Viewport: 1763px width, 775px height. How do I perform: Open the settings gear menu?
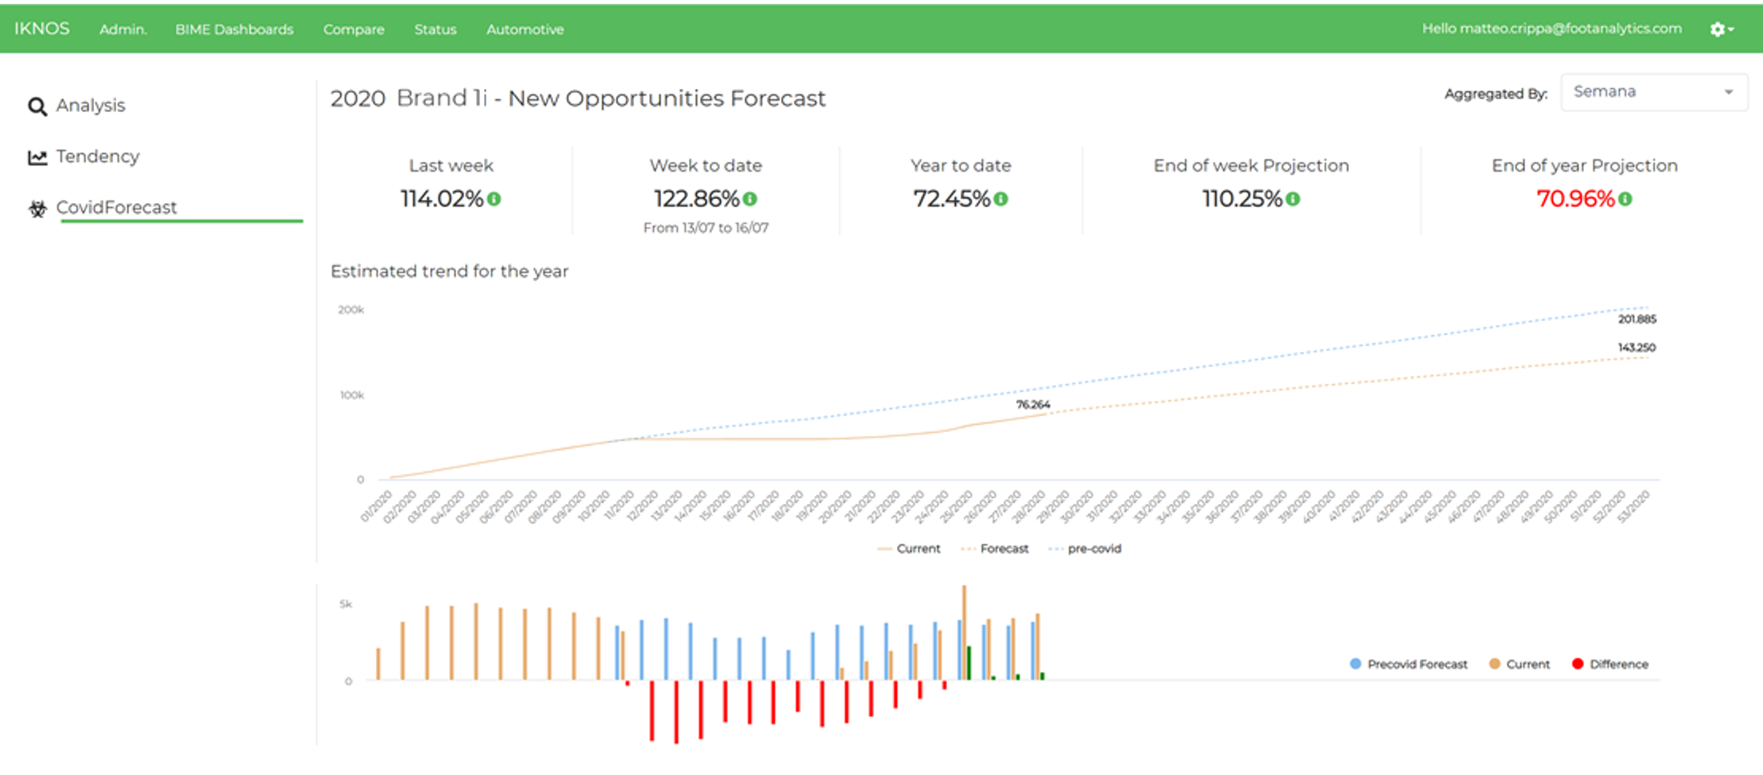pos(1718,29)
